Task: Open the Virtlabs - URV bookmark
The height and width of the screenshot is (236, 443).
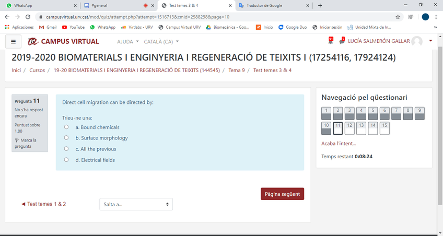Action: click(x=137, y=27)
